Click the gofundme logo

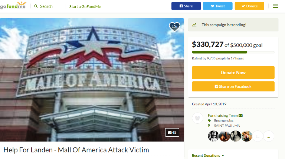click(13, 5)
